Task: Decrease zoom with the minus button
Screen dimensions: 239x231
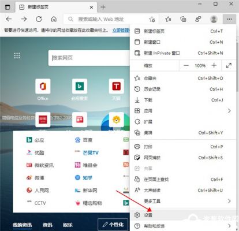Action: point(186,65)
